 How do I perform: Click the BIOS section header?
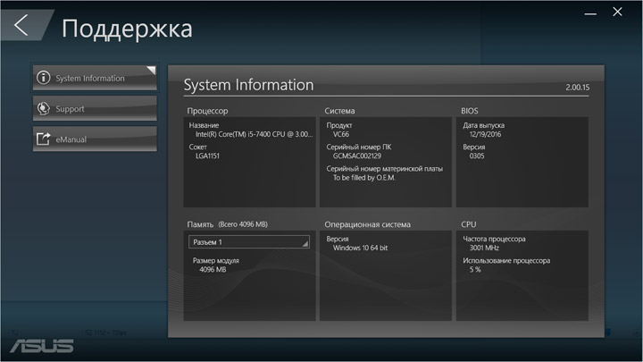[x=470, y=111]
